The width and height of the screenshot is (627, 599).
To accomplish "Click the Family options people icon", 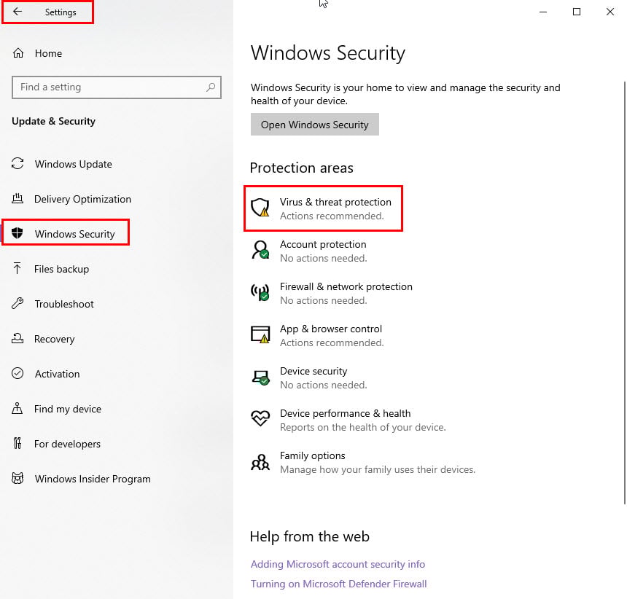I will point(260,462).
